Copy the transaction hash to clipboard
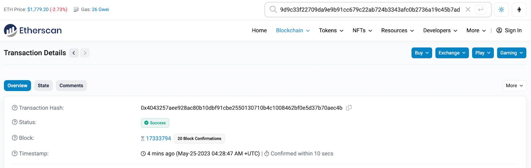This screenshot has width=531, height=168. click(x=349, y=108)
